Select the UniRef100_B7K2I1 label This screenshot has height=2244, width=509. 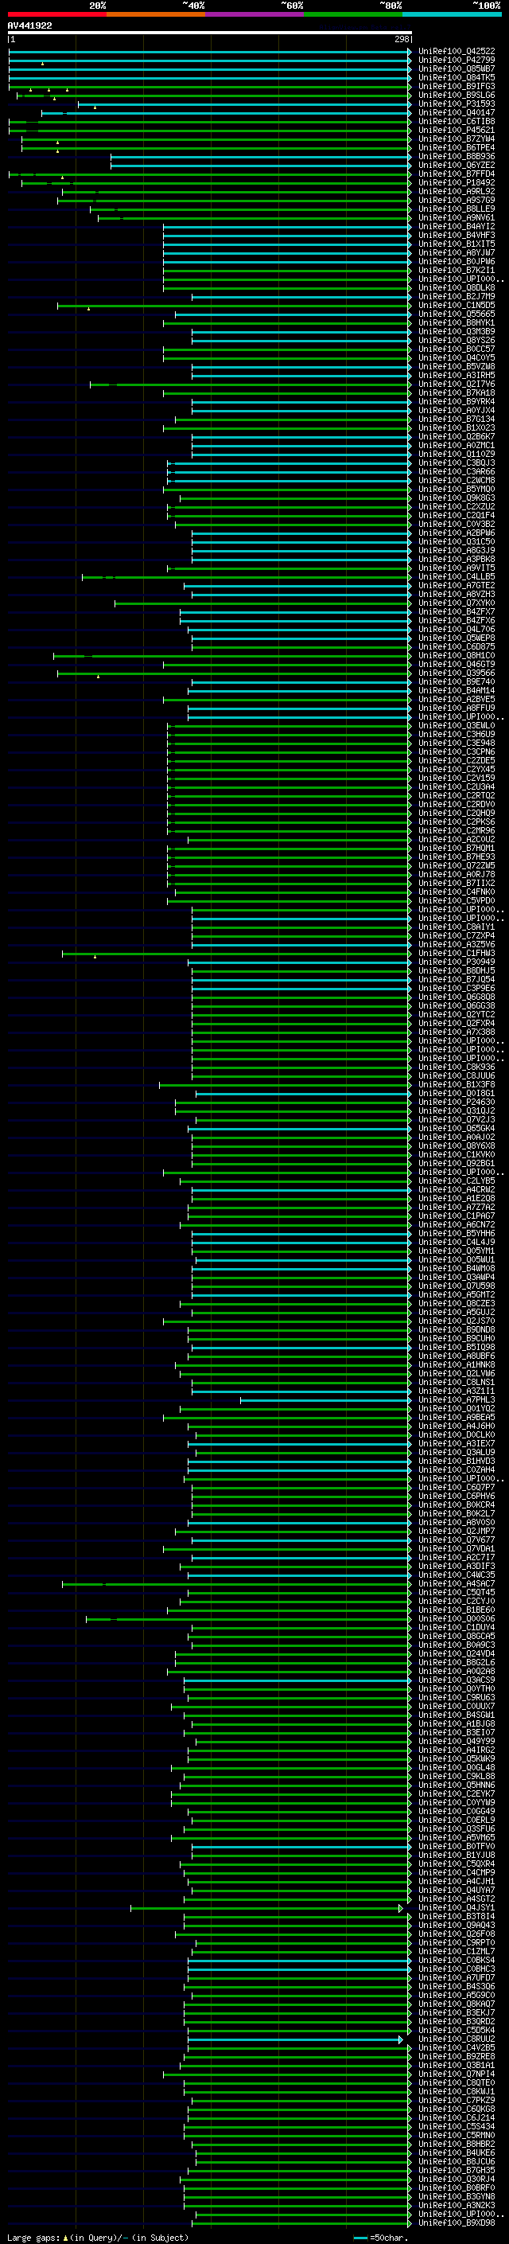[456, 270]
